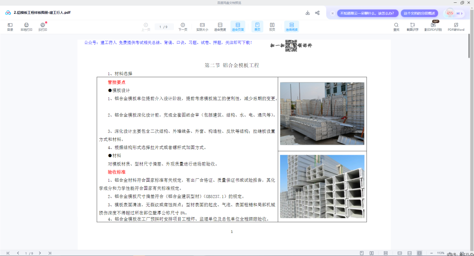Click status bar fit width icon
The height and width of the screenshot is (256, 474).
(x=410, y=253)
